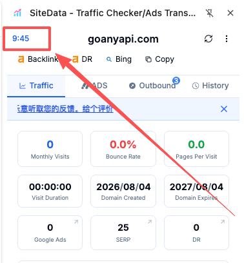The height and width of the screenshot is (263, 244).
Task: Close the SiteData panel
Action: click(230, 13)
